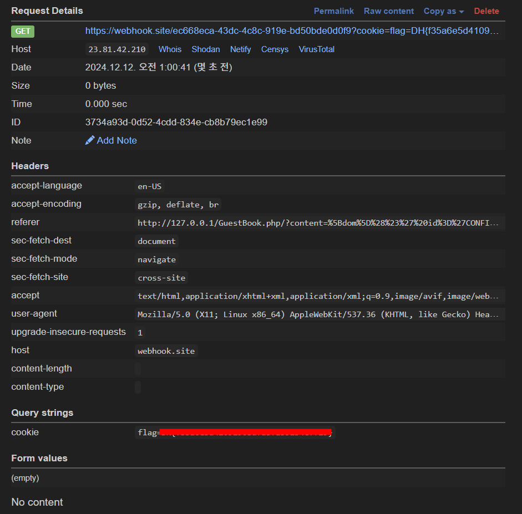Click the 'referer' header name
This screenshot has height=514, width=522.
pyautogui.click(x=26, y=222)
